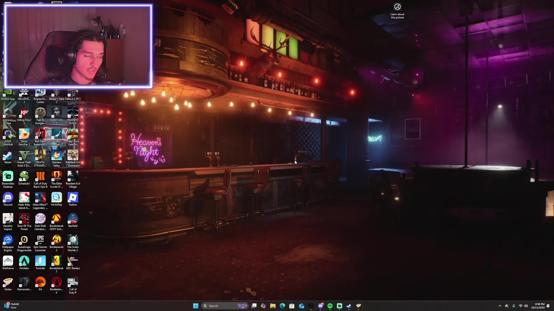Select the Mass Effect Legendary icon
Image resolution: width=554 pixels, height=311 pixels.
40,201
